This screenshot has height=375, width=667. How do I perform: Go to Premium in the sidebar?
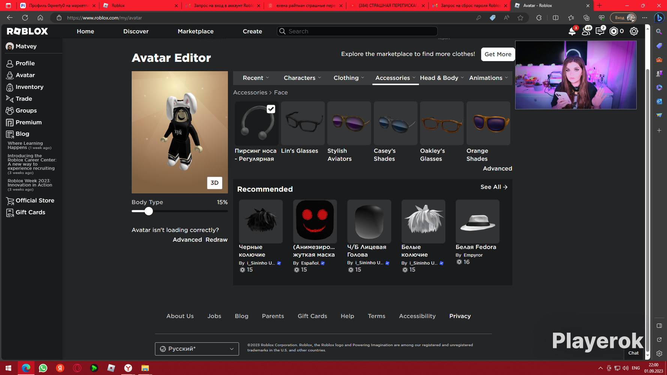tap(24, 122)
